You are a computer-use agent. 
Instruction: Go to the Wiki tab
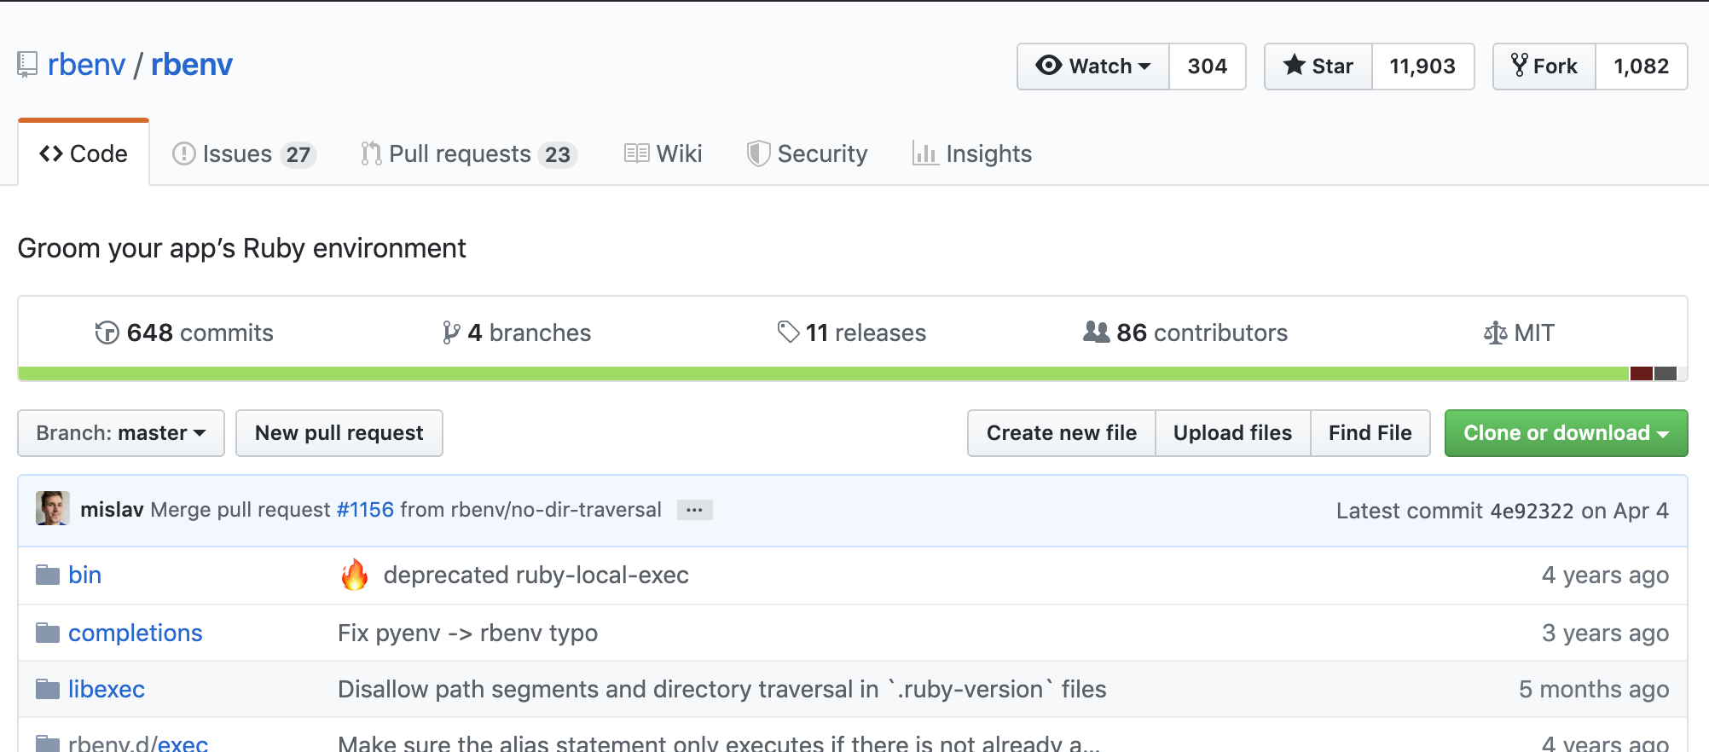click(x=663, y=153)
